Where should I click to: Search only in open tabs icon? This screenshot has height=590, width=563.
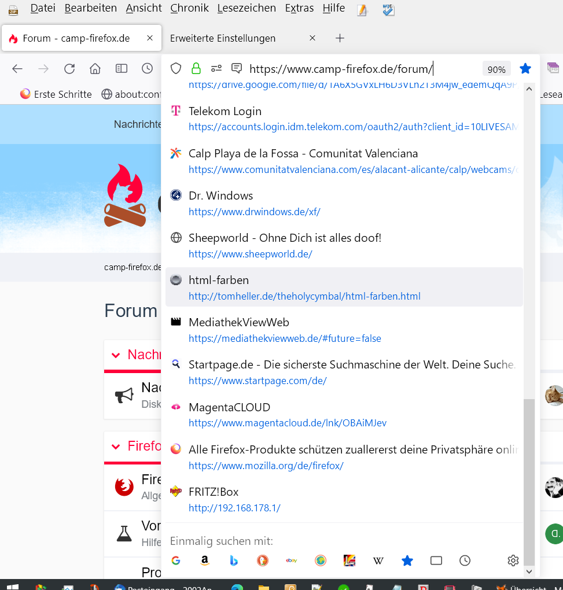[x=436, y=560]
